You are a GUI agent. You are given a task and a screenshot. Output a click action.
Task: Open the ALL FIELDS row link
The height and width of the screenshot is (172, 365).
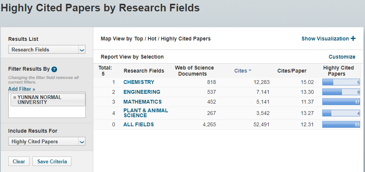139,124
